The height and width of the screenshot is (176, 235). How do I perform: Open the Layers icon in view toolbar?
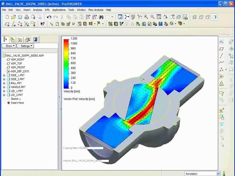178,17
